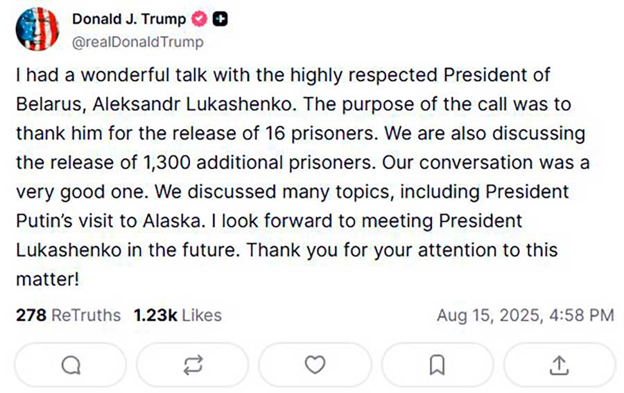The width and height of the screenshot is (624, 393).
Task: Bookmark this post
Action: click(x=437, y=365)
